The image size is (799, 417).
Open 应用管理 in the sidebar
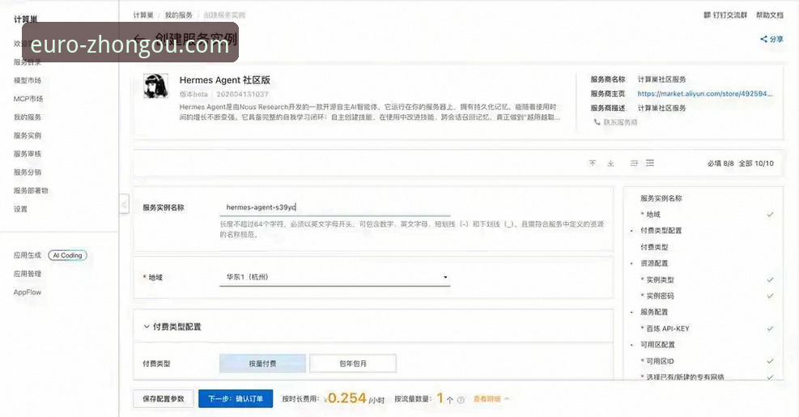[x=28, y=274]
